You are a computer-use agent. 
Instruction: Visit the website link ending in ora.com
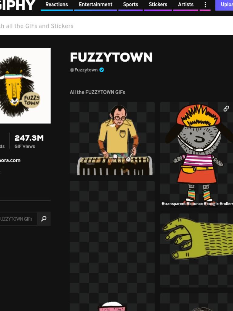10,160
